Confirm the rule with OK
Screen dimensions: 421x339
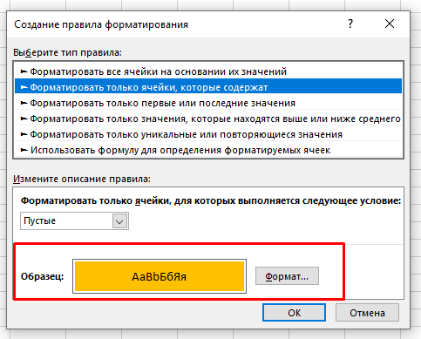[294, 313]
